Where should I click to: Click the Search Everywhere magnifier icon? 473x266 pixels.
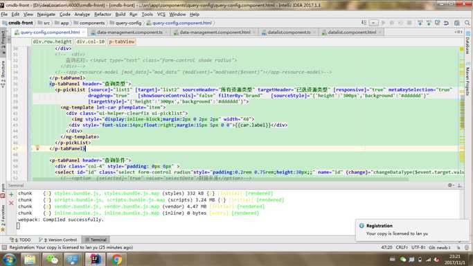coord(467,23)
